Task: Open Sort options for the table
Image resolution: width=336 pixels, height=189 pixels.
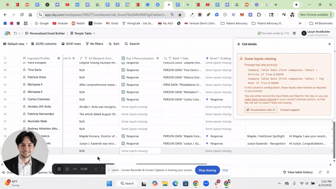Action: coord(114,44)
